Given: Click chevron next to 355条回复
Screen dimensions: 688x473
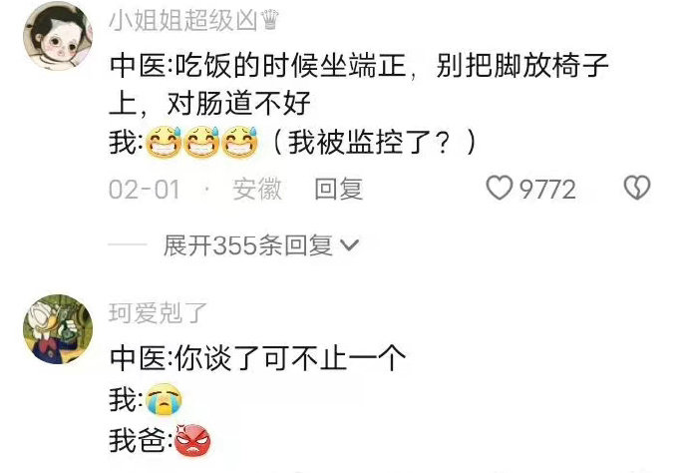Looking at the screenshot, I should pos(350,245).
